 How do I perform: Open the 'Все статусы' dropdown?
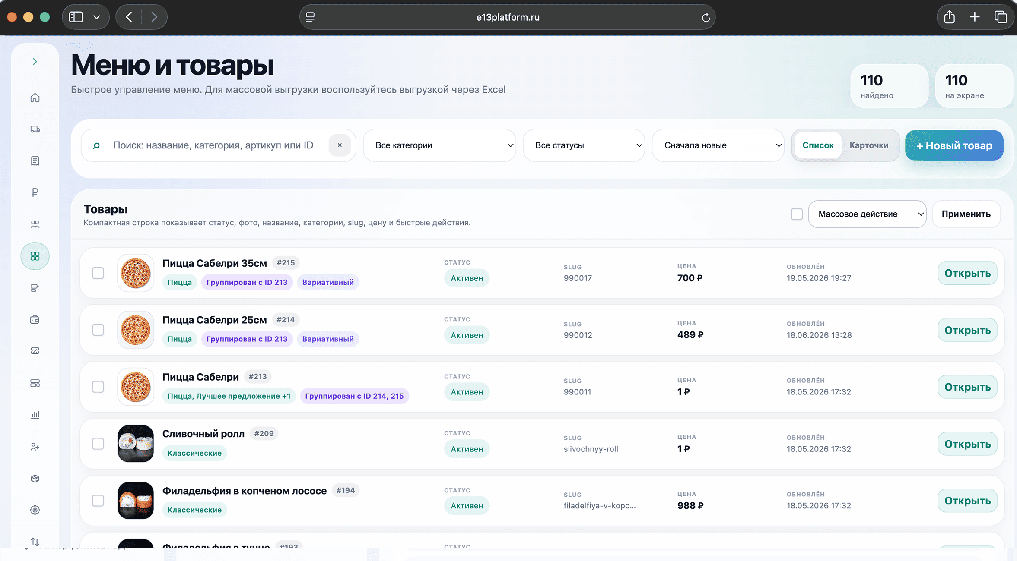pos(584,145)
